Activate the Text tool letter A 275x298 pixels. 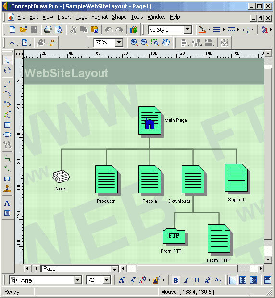click(x=7, y=203)
